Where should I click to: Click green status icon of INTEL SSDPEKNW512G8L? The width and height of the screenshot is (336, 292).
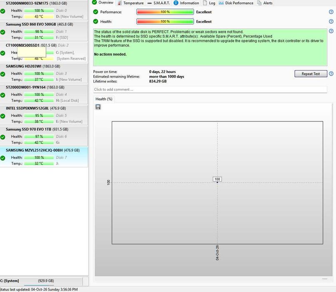(3, 116)
